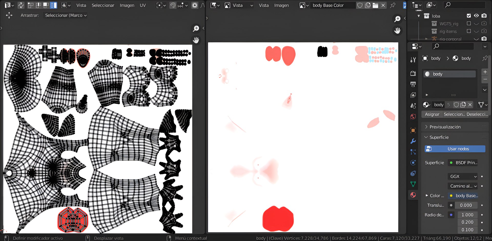The height and width of the screenshot is (241, 492).
Task: Pin the body Base Color image
Action: [x=393, y=5]
